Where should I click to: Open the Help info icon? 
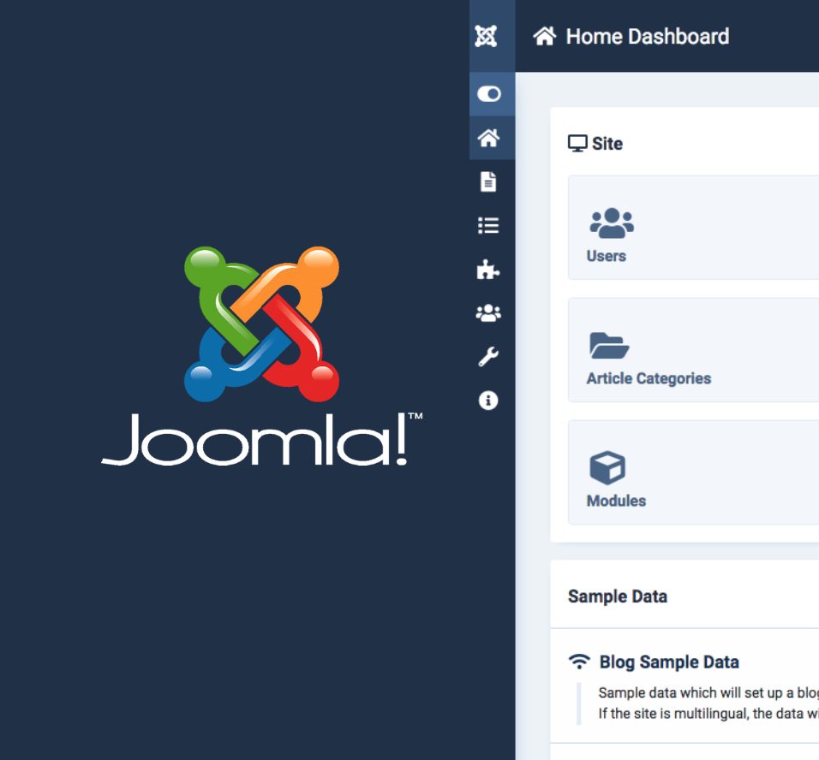tap(488, 401)
